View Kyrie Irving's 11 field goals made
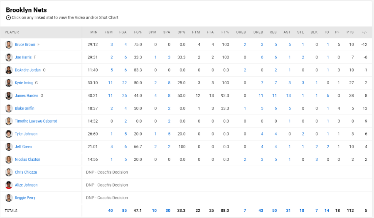374x218 pixels. tap(111, 83)
